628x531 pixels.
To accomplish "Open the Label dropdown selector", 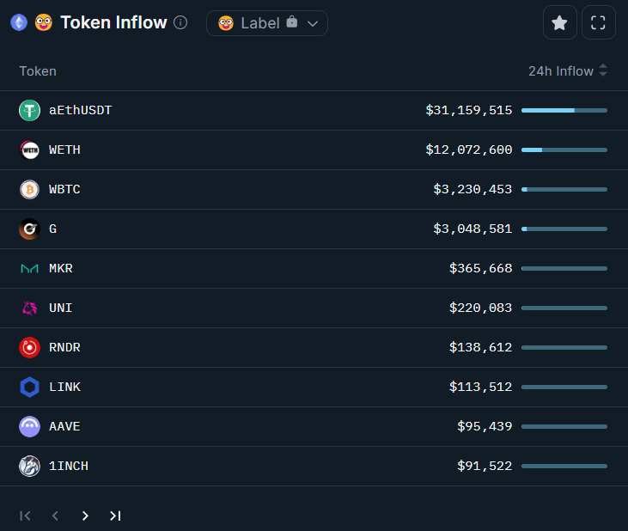I will point(266,23).
